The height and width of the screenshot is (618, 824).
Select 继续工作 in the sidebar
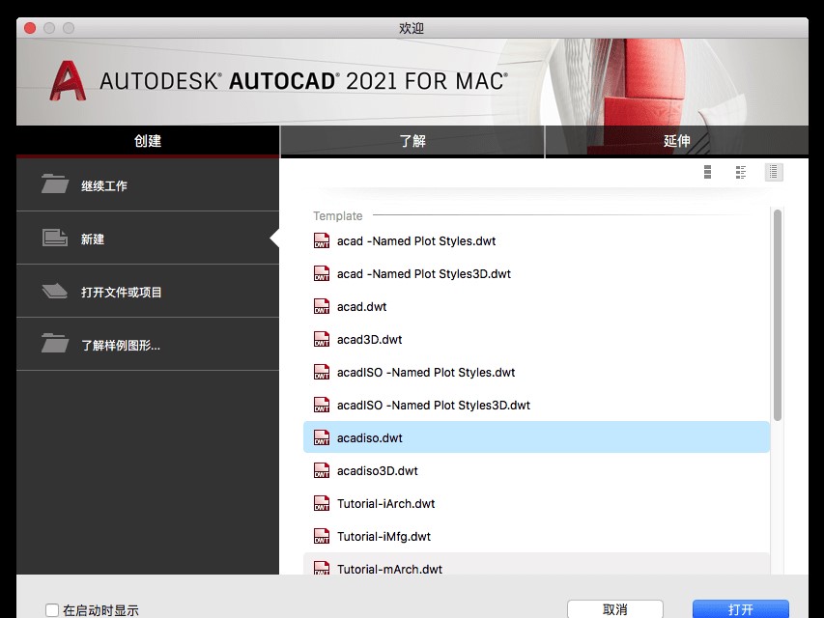148,185
